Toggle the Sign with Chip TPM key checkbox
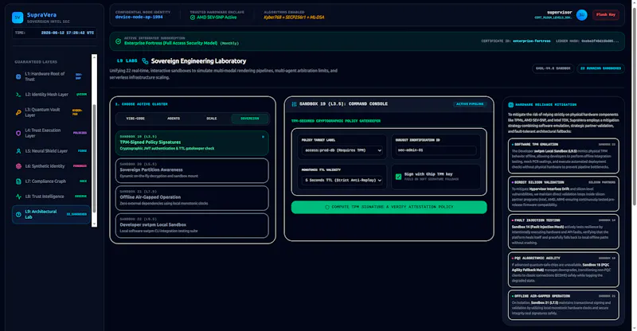This screenshot has width=637, height=331. [x=399, y=177]
